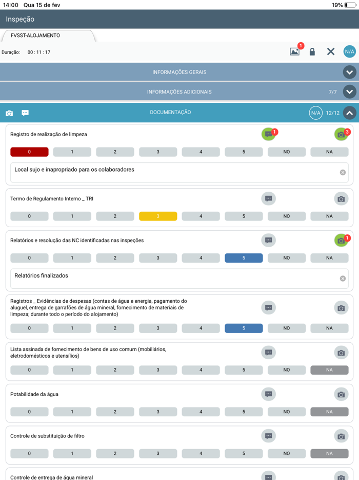The height and width of the screenshot is (480, 359).
Task: Select NA for Lista assinada de fornecimento
Action: click(329, 370)
